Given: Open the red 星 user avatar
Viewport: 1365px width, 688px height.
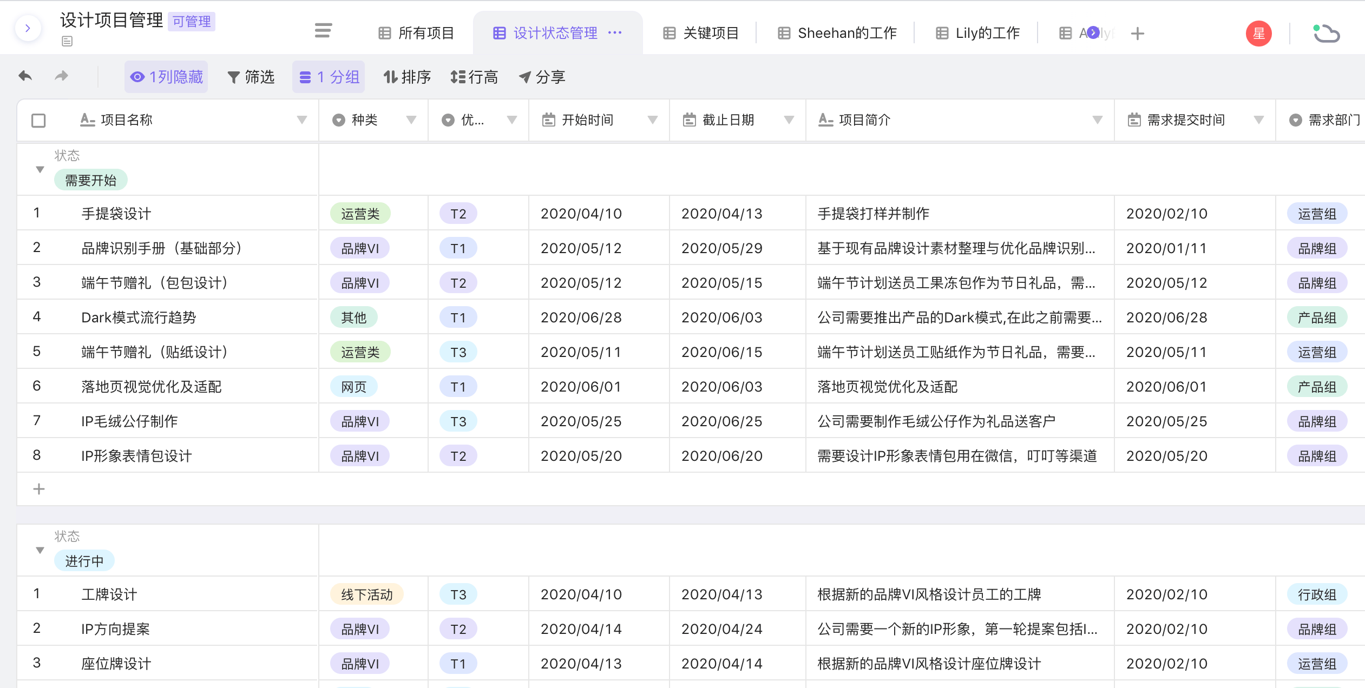Looking at the screenshot, I should [1258, 34].
